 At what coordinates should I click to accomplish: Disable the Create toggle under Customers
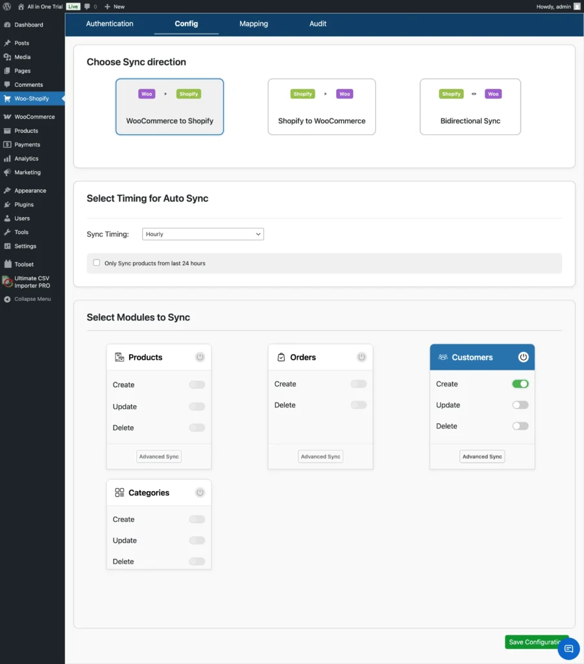(x=520, y=383)
